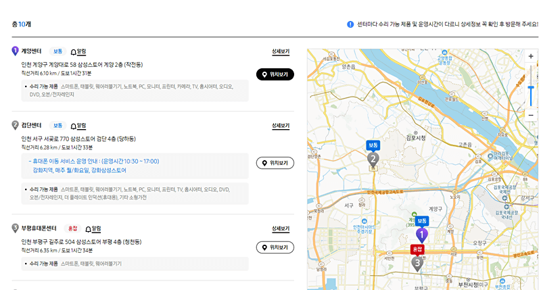Click the bell alarm icon for 계양센터
The height and width of the screenshot is (290, 541).
[x=74, y=52]
